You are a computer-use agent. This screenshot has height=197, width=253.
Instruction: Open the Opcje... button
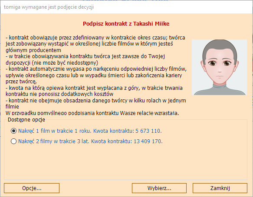pyautogui.click(x=32, y=188)
